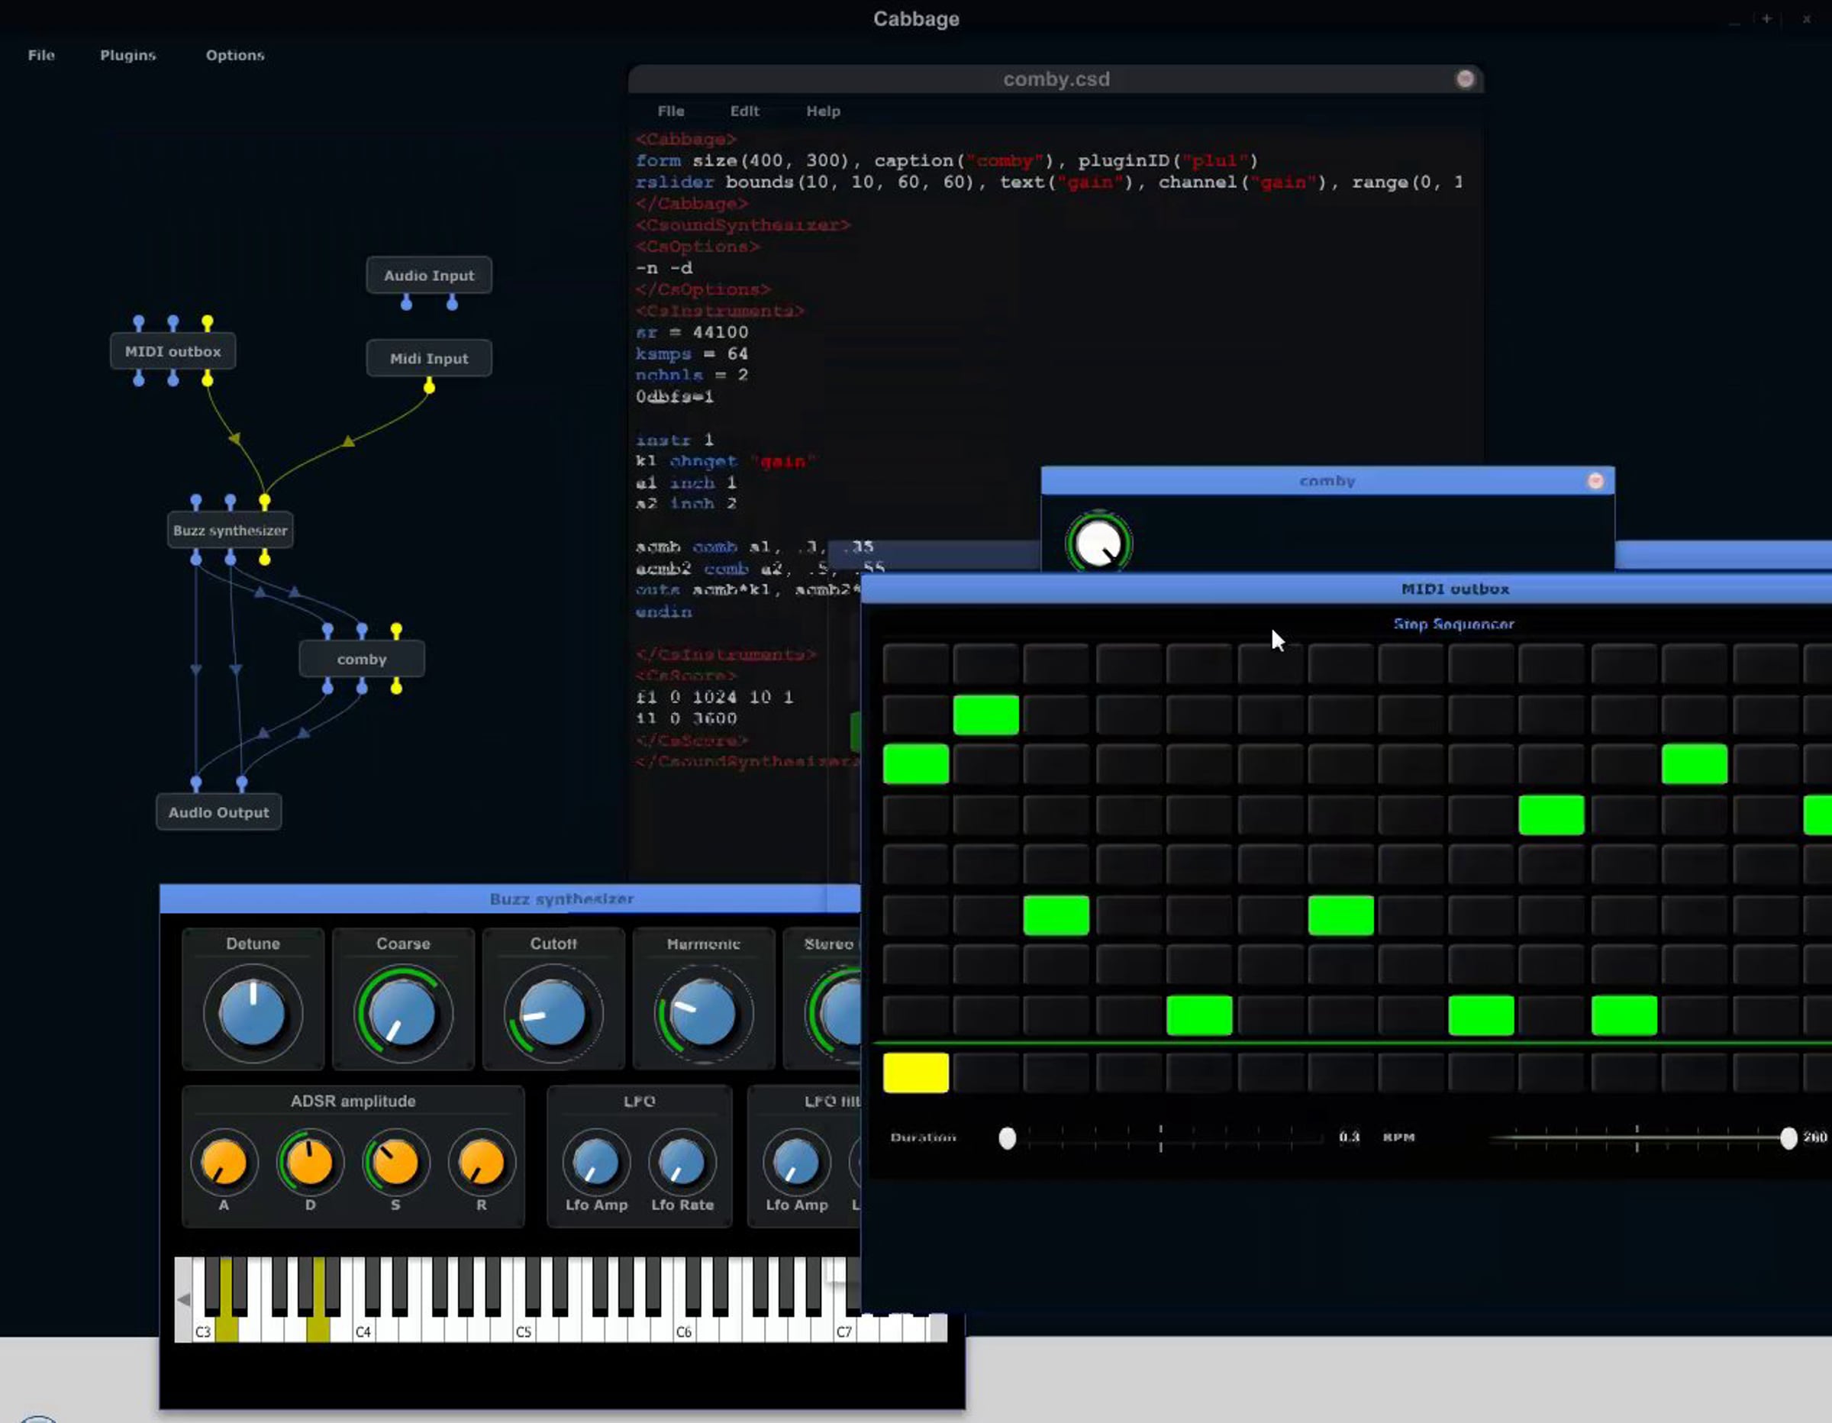Open the Edit menu of the comby.csd editor
The height and width of the screenshot is (1423, 1832).
point(744,111)
